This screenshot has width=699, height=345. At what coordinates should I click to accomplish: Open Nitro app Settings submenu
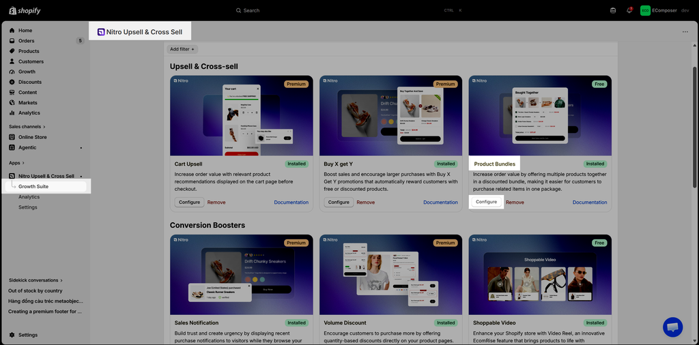[27, 207]
